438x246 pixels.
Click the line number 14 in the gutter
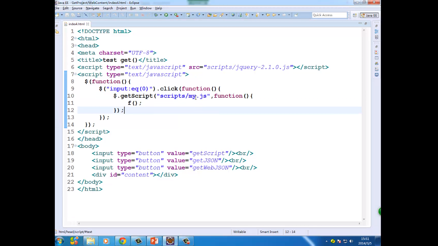click(71, 124)
